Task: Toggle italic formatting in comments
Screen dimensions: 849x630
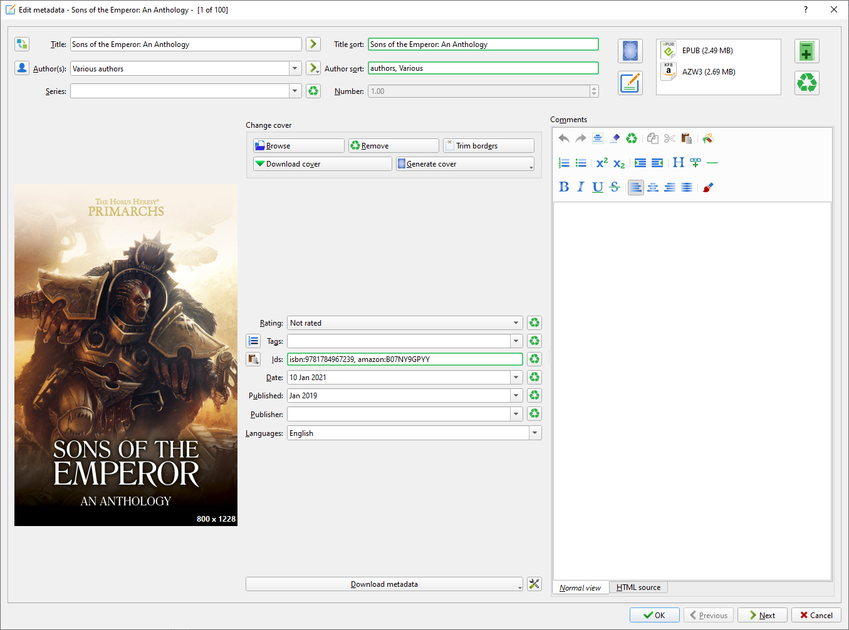Action: (x=581, y=187)
